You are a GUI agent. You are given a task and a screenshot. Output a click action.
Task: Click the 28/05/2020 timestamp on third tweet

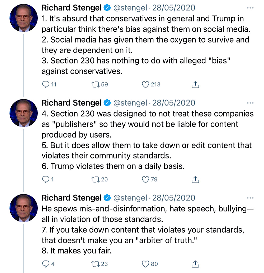(174, 198)
